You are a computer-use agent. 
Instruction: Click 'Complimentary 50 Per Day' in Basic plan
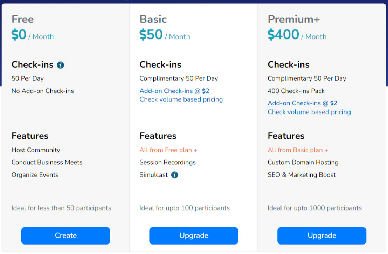click(x=179, y=78)
